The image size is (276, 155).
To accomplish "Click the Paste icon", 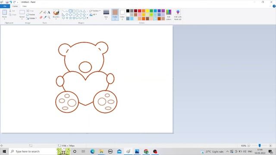I will pos(5,12).
